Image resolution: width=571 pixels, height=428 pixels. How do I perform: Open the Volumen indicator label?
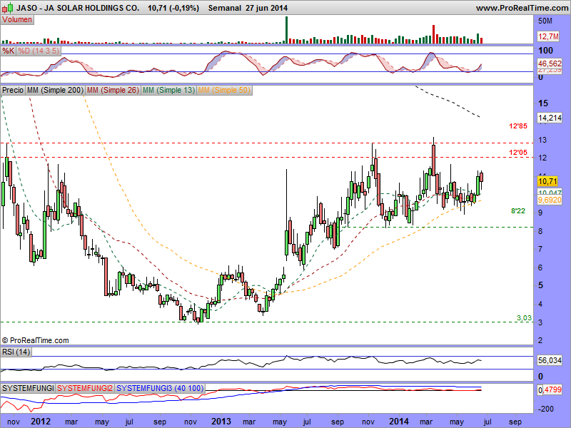tap(17, 20)
